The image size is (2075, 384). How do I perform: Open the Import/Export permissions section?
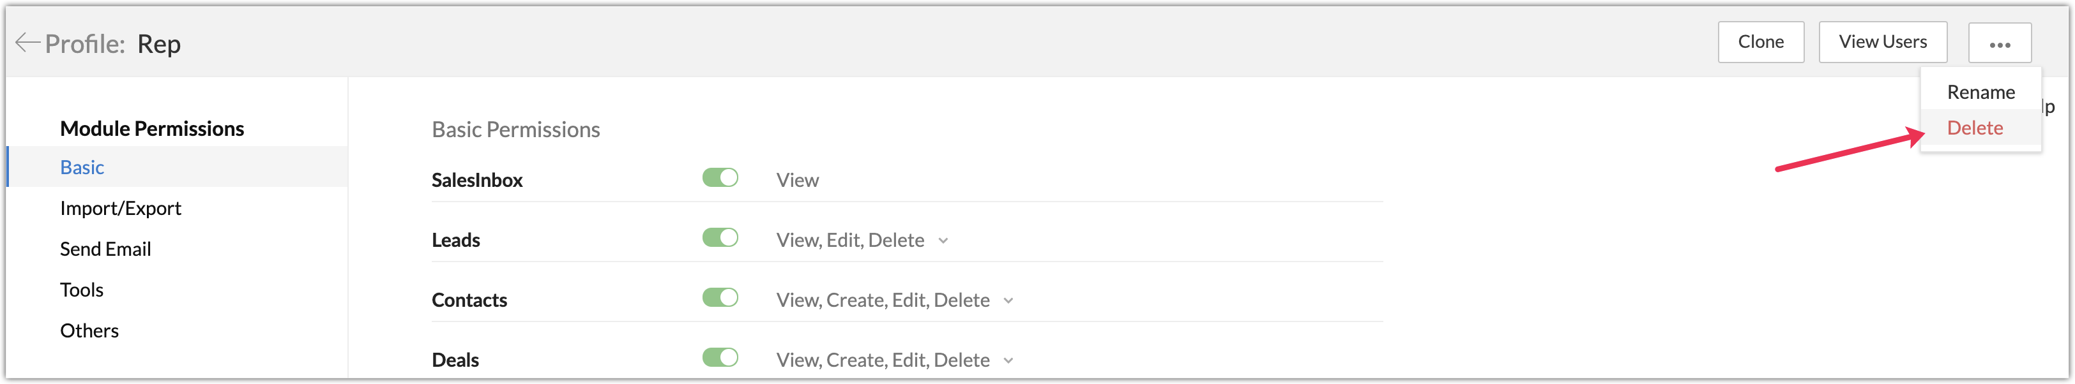[120, 209]
